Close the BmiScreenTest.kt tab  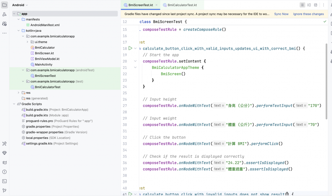[x=156, y=5]
